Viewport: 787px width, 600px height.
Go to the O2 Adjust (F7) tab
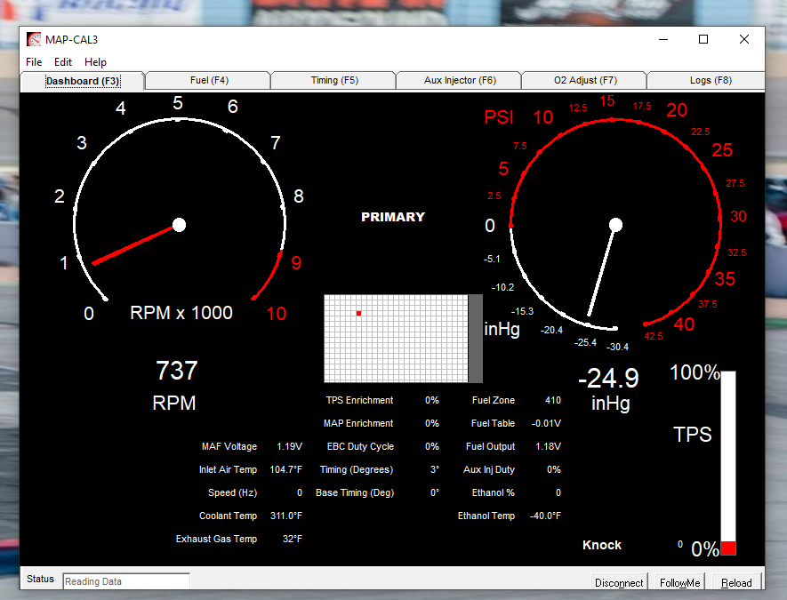click(x=585, y=81)
